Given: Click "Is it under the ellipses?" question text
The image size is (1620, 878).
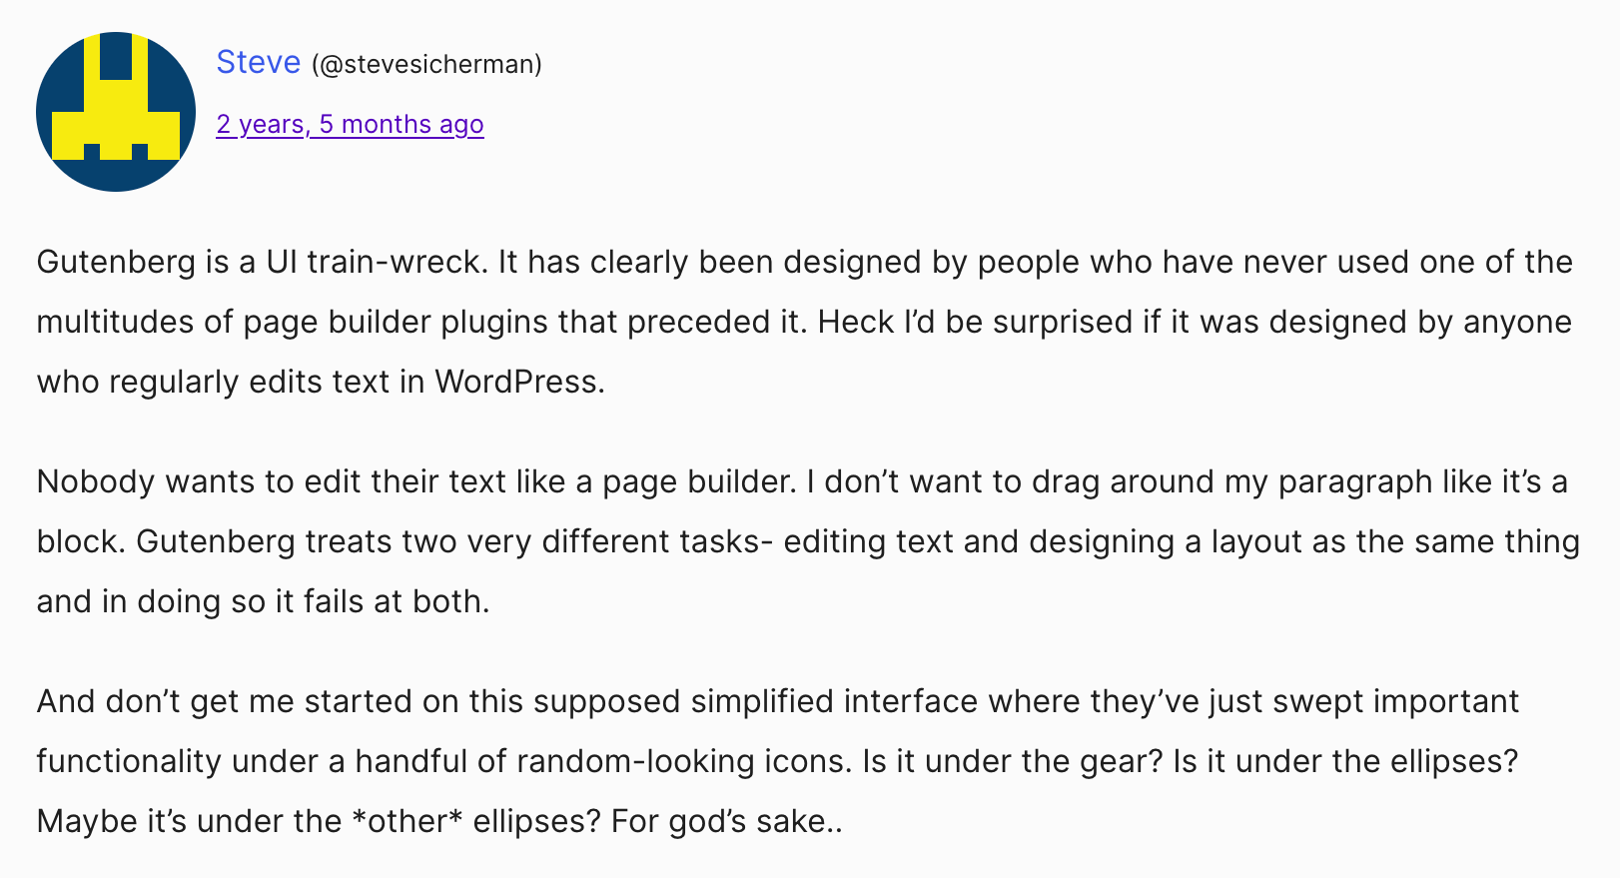Looking at the screenshot, I should [x=1345, y=761].
